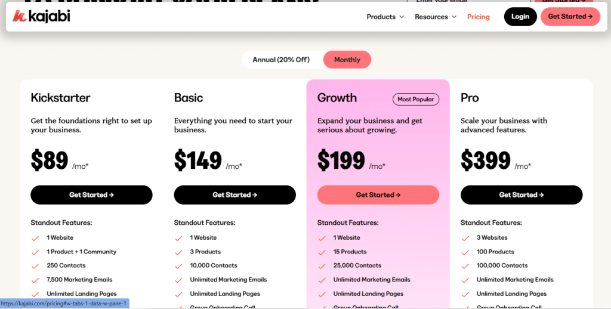Get started with Kickstarter plan
The image size is (611, 309).
91,195
